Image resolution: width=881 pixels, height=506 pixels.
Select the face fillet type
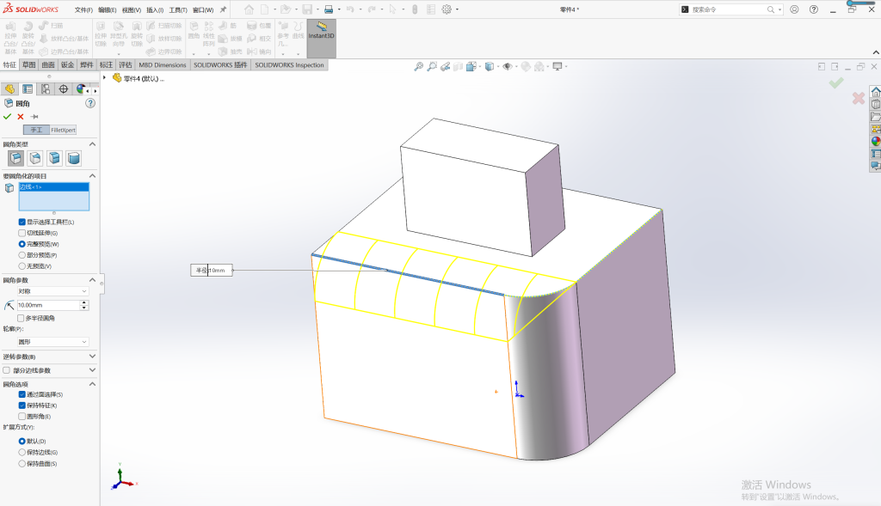tap(54, 158)
